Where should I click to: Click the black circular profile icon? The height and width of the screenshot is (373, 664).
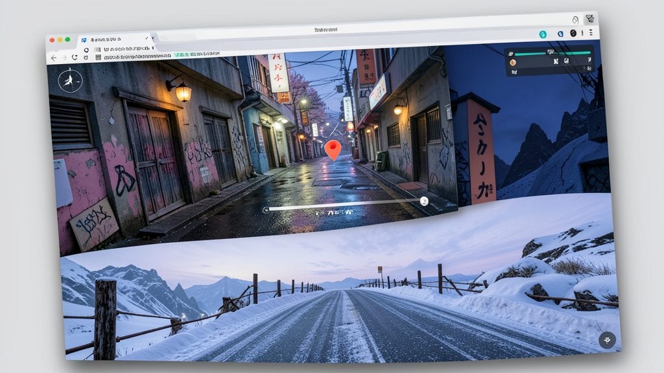[x=573, y=33]
